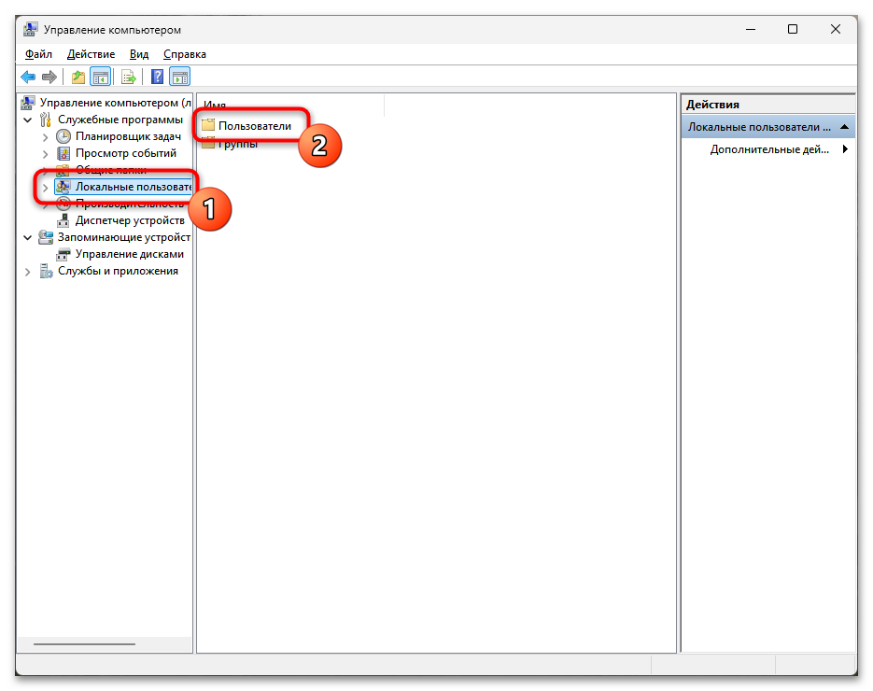Expand the Локальные пользователи tree node
Image resolution: width=873 pixels, height=691 pixels.
46,188
